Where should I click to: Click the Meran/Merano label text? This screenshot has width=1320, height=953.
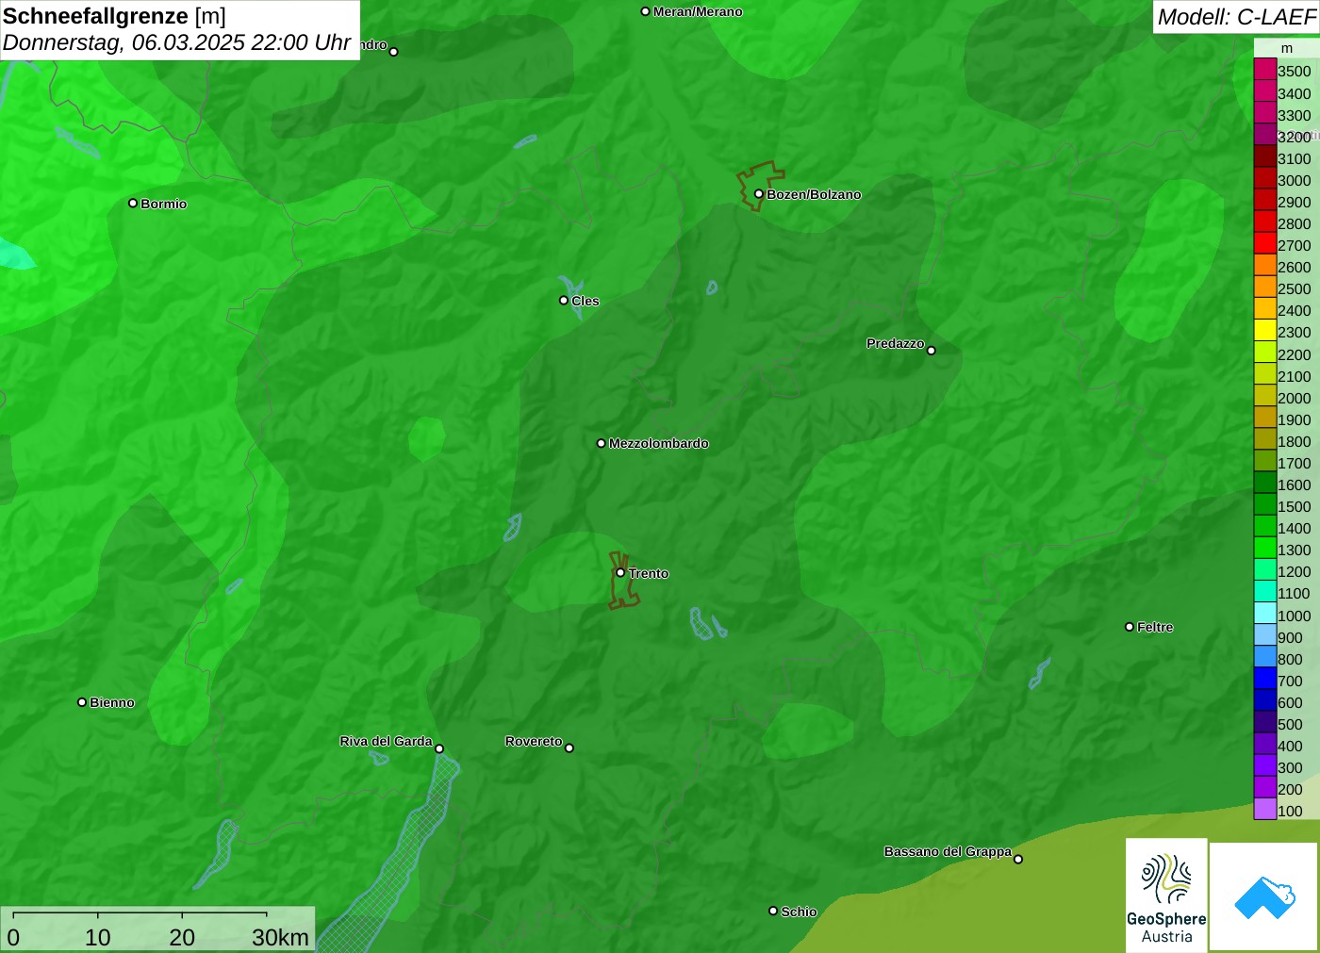click(x=698, y=11)
